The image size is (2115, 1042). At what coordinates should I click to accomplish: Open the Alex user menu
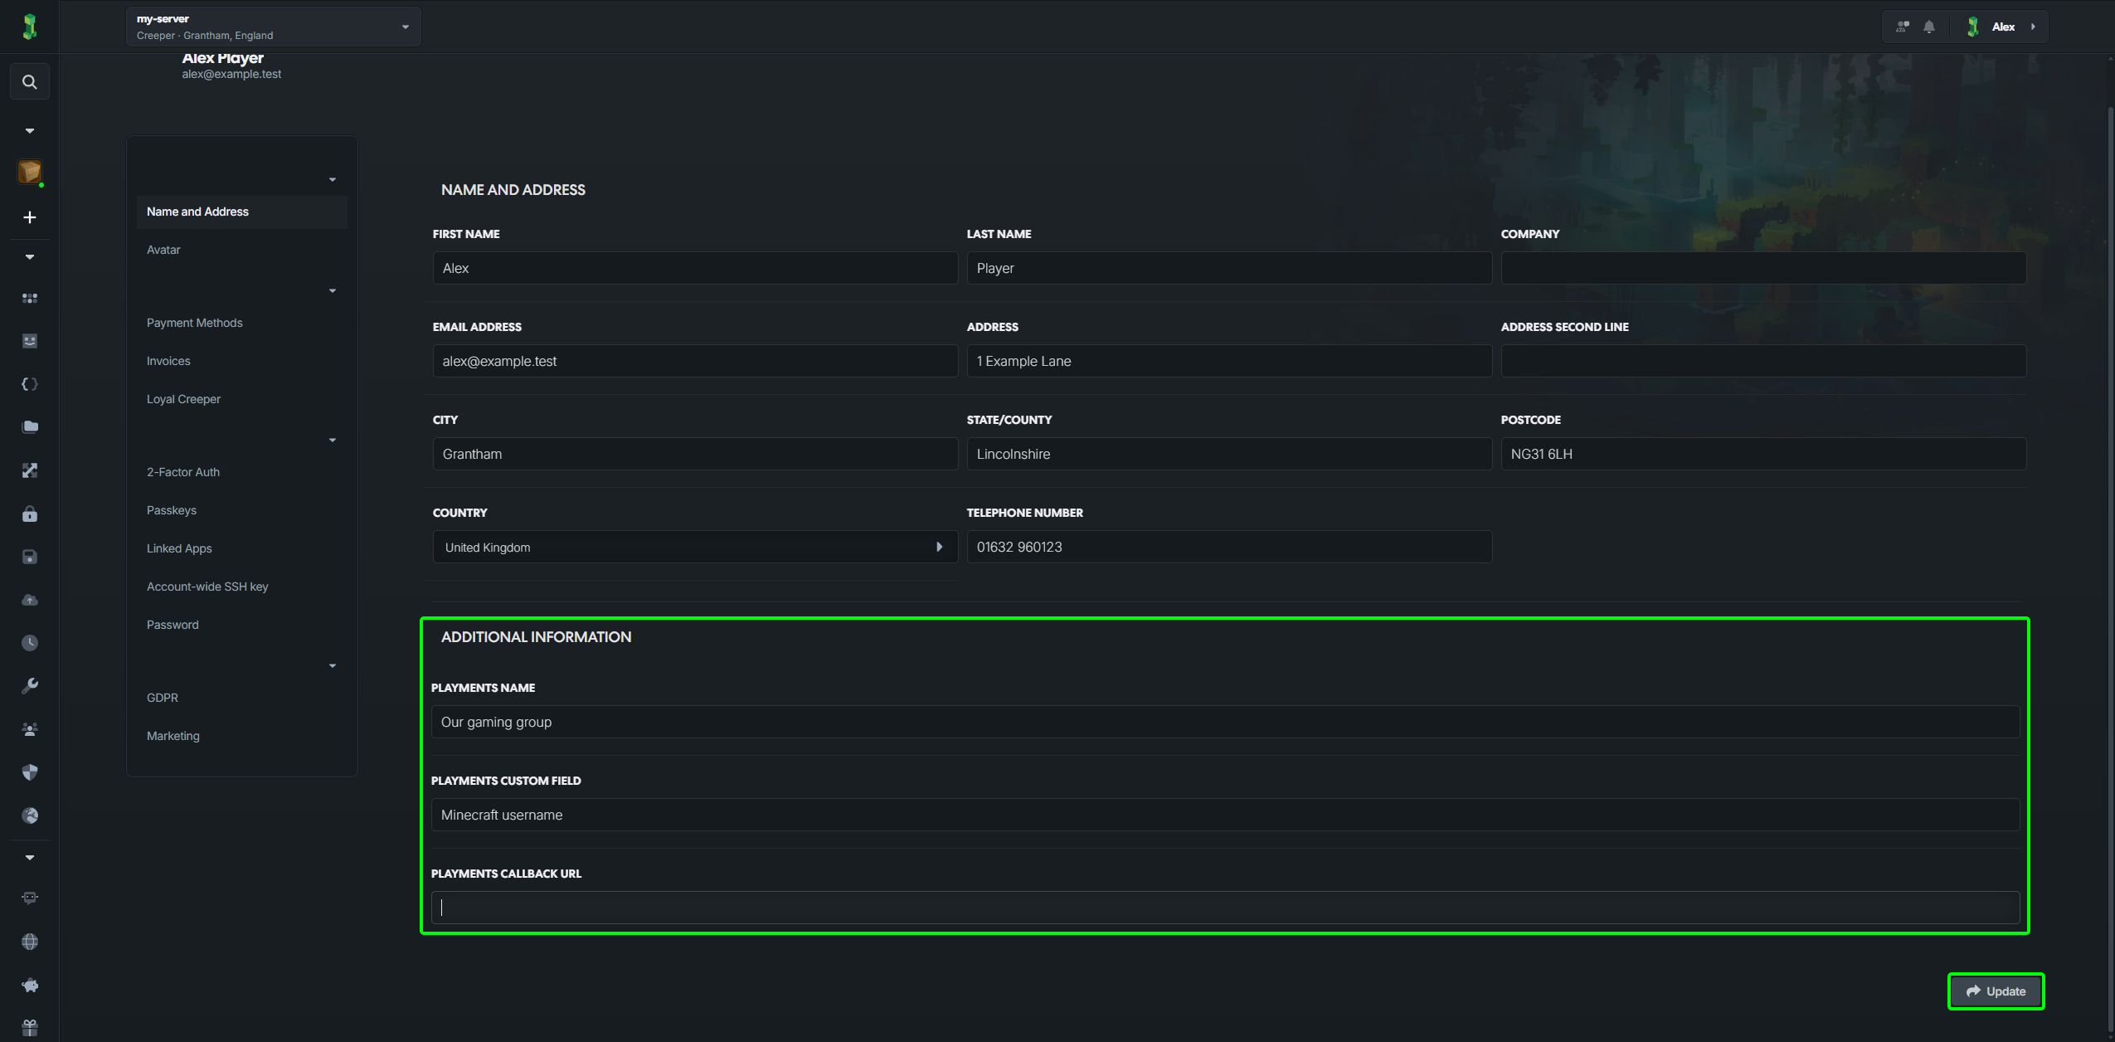[x=2001, y=27]
